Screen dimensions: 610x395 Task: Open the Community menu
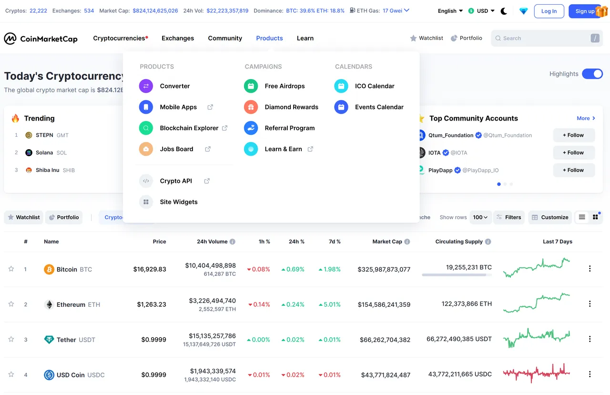pyautogui.click(x=225, y=38)
